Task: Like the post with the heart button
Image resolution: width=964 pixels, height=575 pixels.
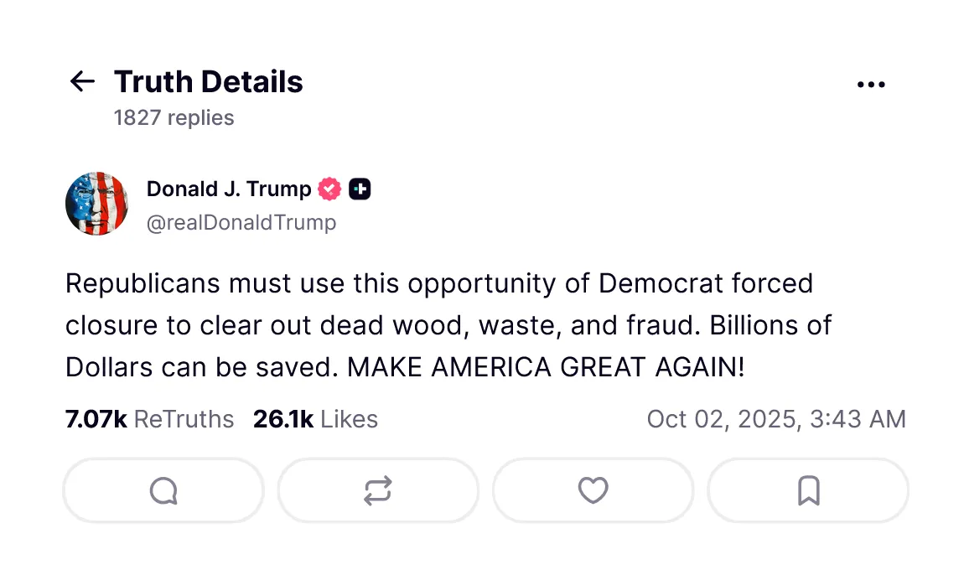Action: click(x=593, y=490)
